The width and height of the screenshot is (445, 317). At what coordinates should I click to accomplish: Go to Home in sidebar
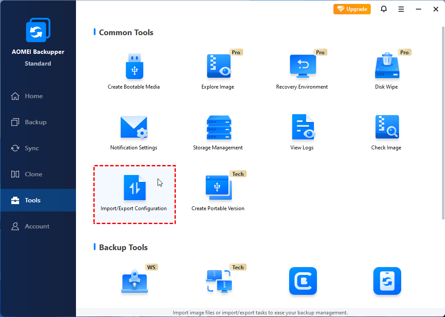pyautogui.click(x=38, y=96)
